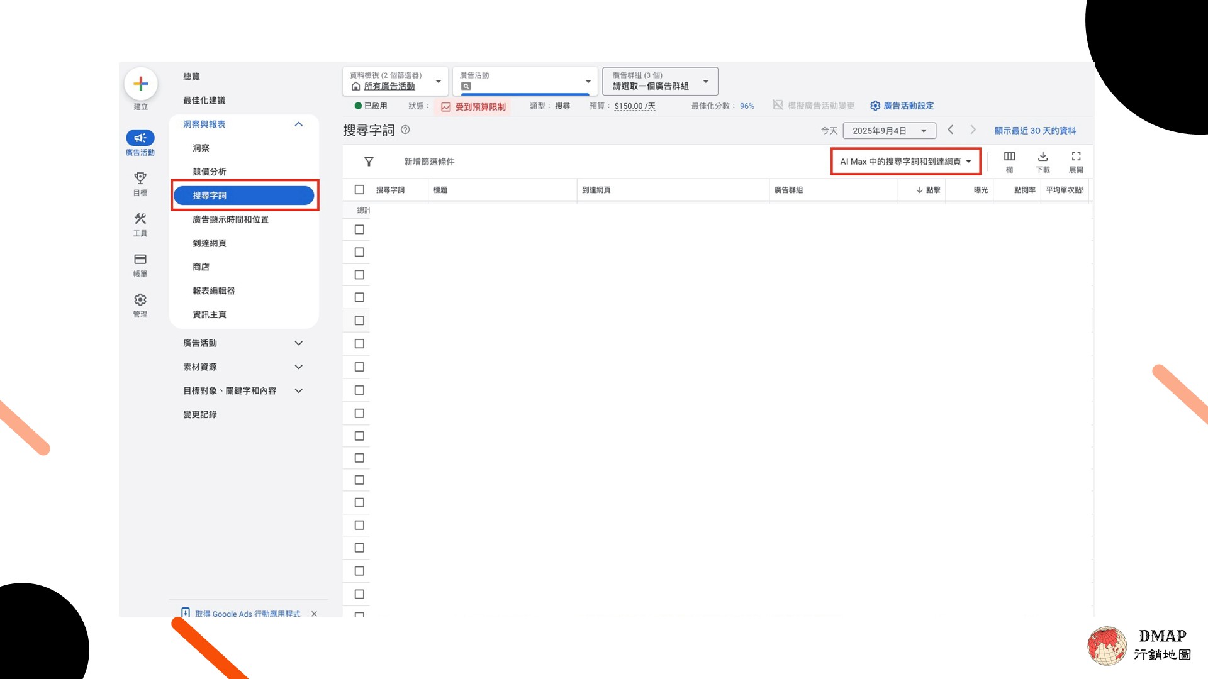Screen dimensions: 1208x679
Task: Select 競價分析 in the side menu
Action: click(x=210, y=172)
